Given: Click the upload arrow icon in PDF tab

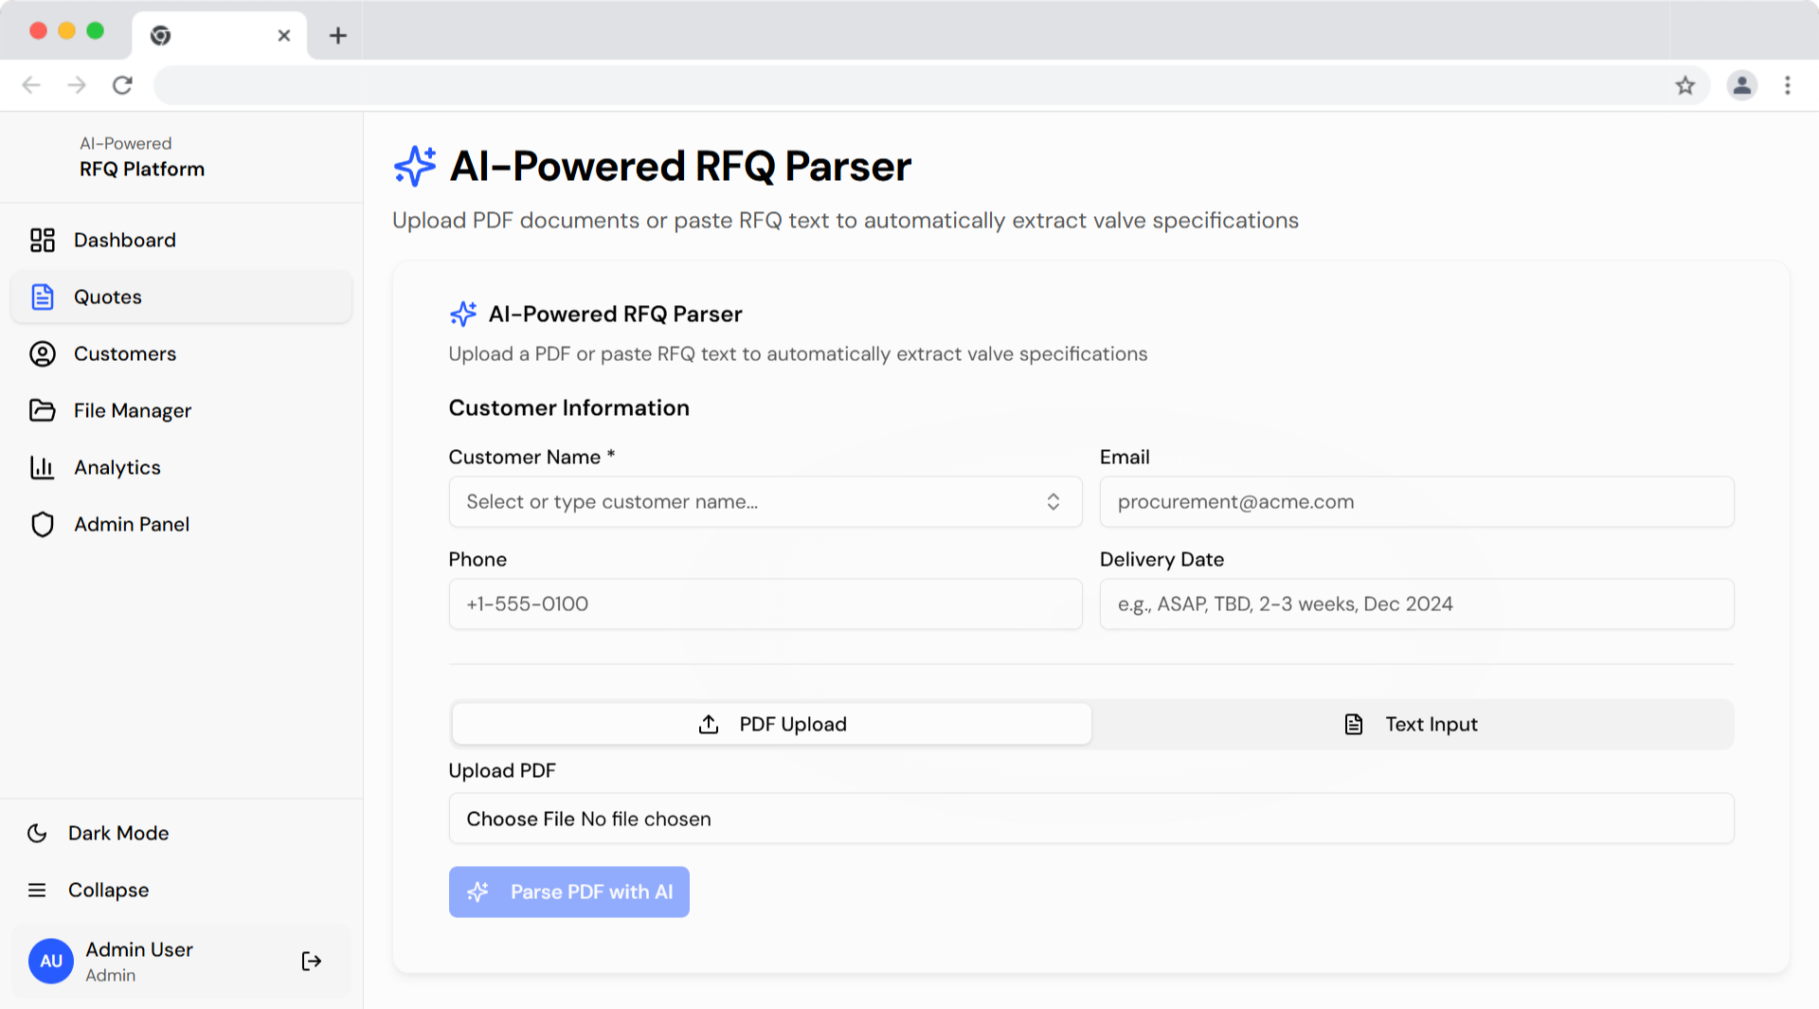Looking at the screenshot, I should coord(709,724).
